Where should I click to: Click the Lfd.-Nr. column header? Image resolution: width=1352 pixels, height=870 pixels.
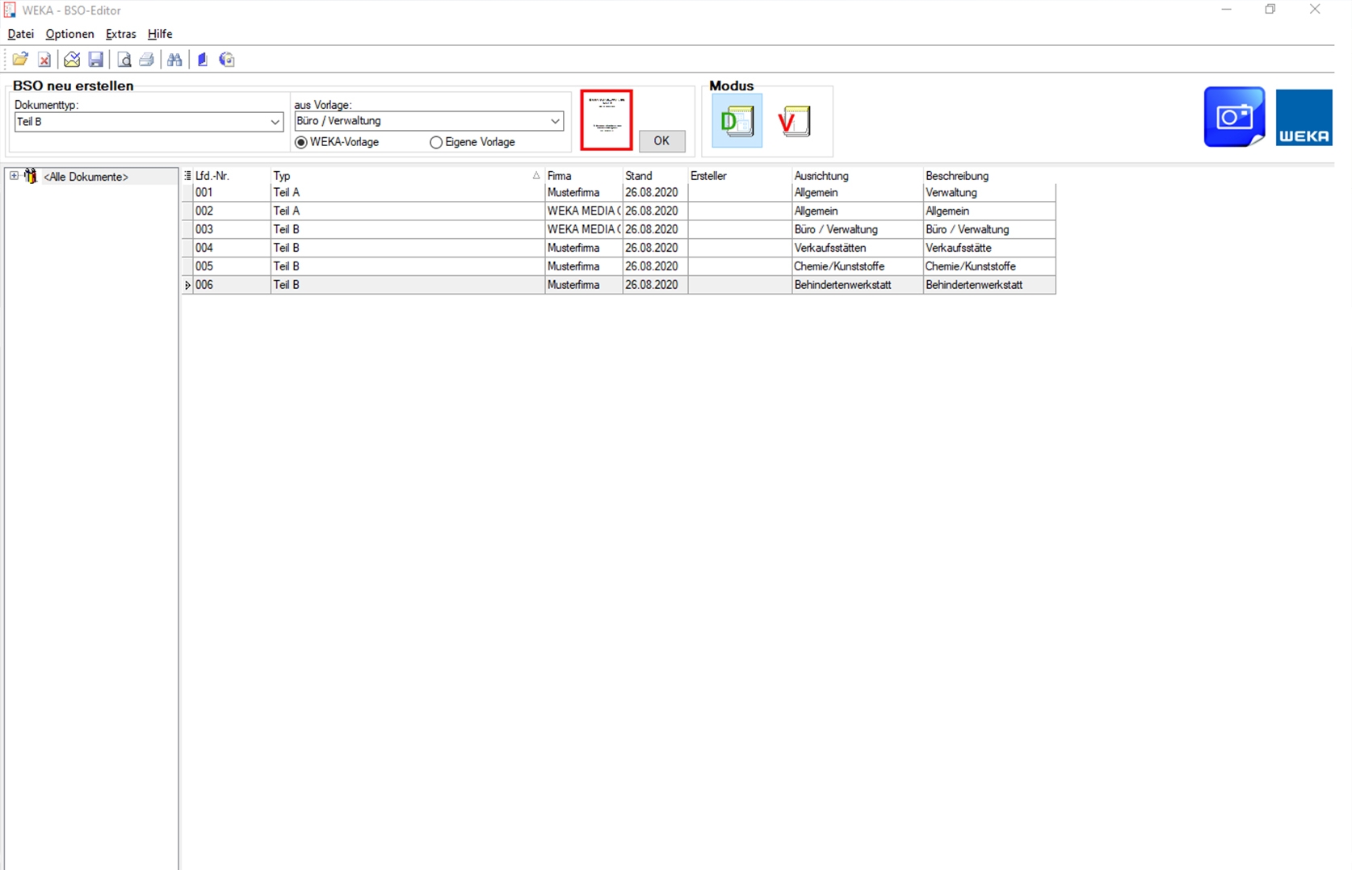[x=232, y=175]
